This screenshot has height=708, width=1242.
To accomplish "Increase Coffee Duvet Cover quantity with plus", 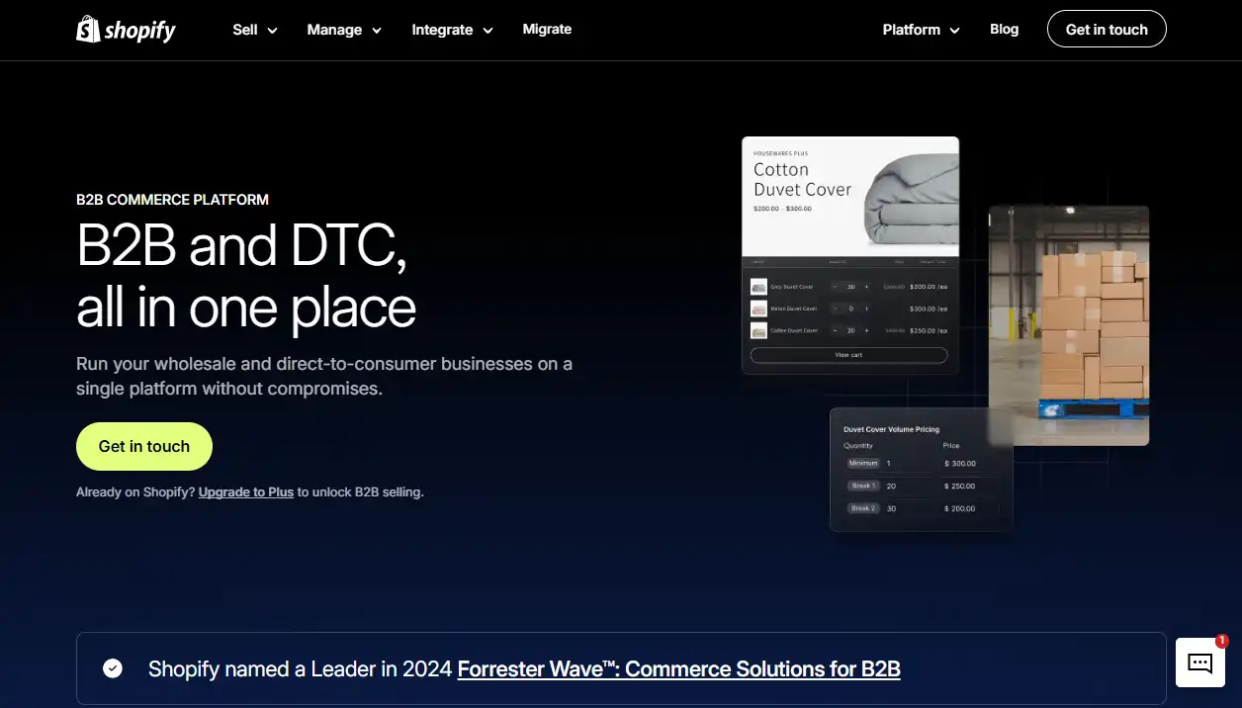I will click(866, 330).
